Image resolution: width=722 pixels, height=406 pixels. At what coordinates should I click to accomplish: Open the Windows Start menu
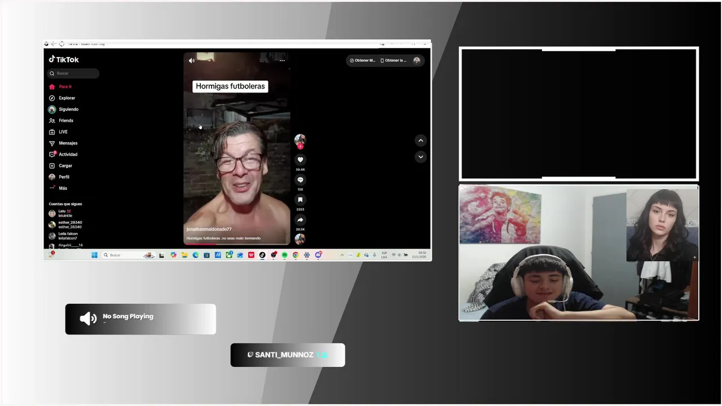pos(94,255)
